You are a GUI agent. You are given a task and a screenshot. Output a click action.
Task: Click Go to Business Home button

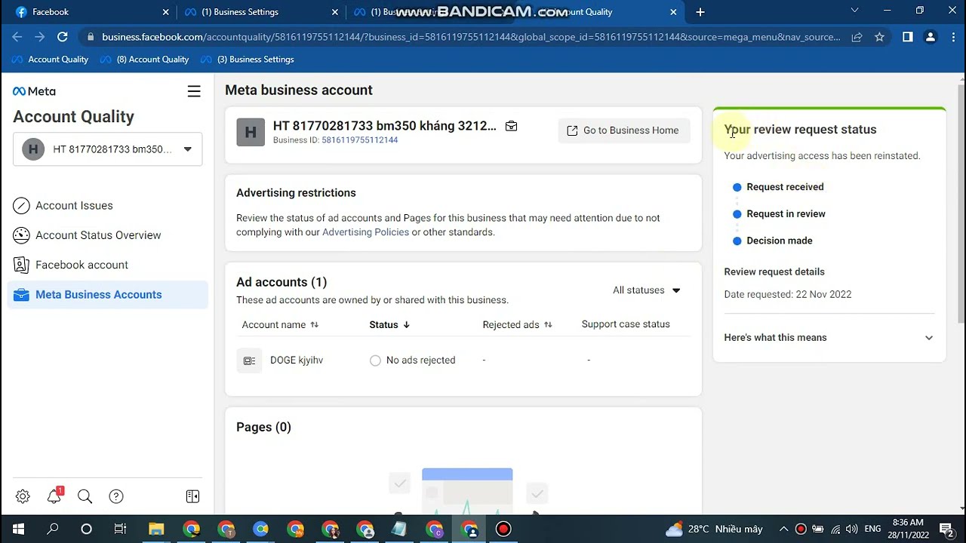[624, 130]
